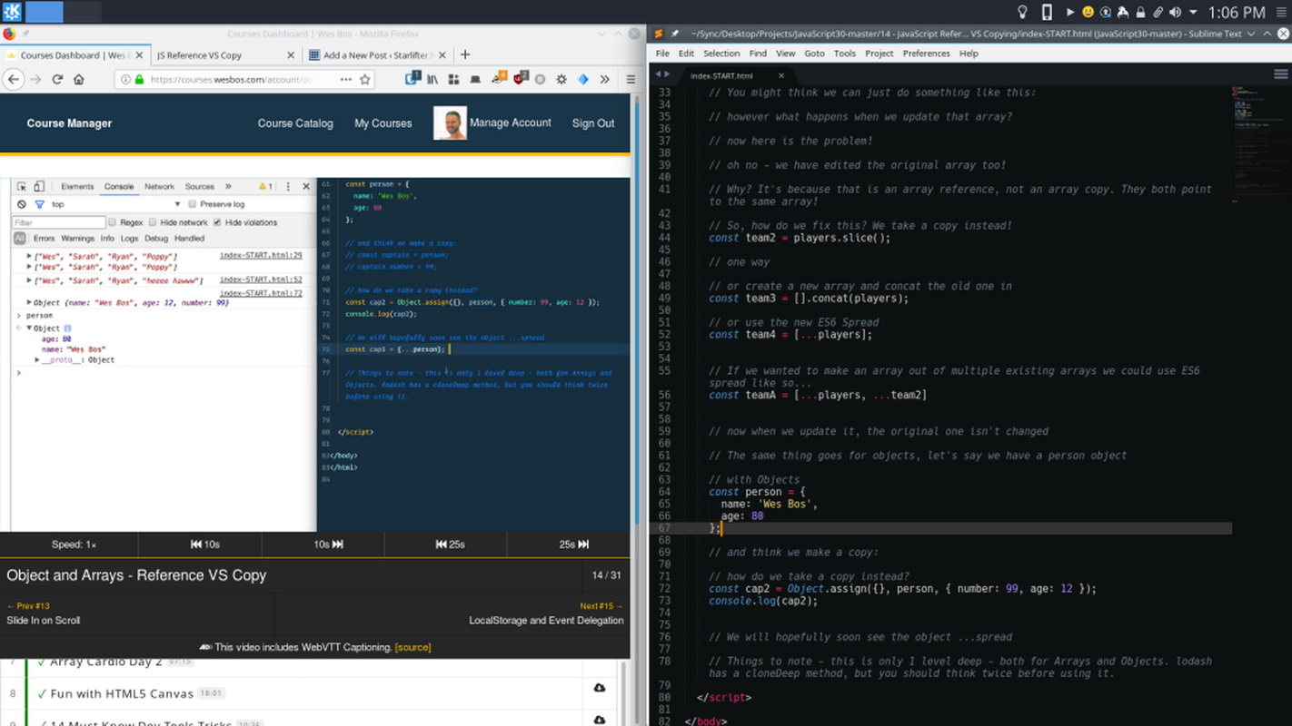Go to previous lesson Slide In on Scroll
The height and width of the screenshot is (726, 1292).
tap(44, 613)
